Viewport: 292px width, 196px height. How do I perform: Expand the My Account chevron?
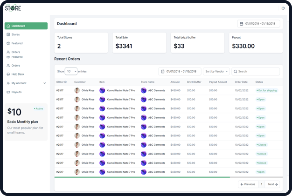[44, 83]
